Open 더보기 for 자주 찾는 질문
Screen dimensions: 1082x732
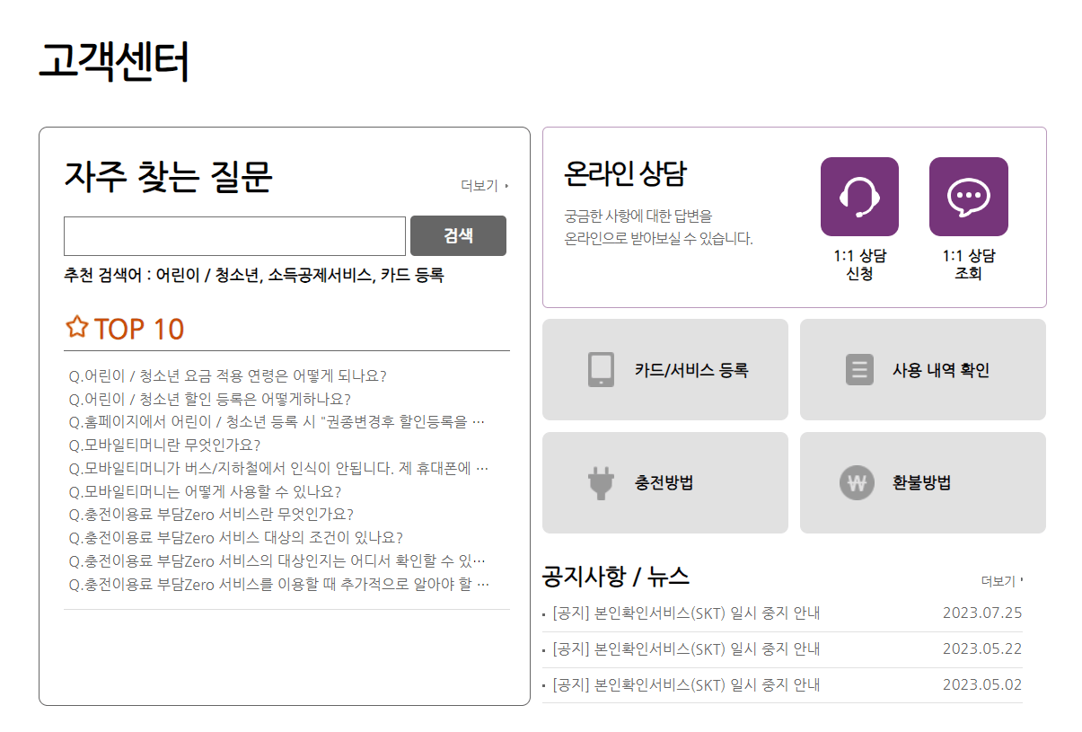coord(485,186)
